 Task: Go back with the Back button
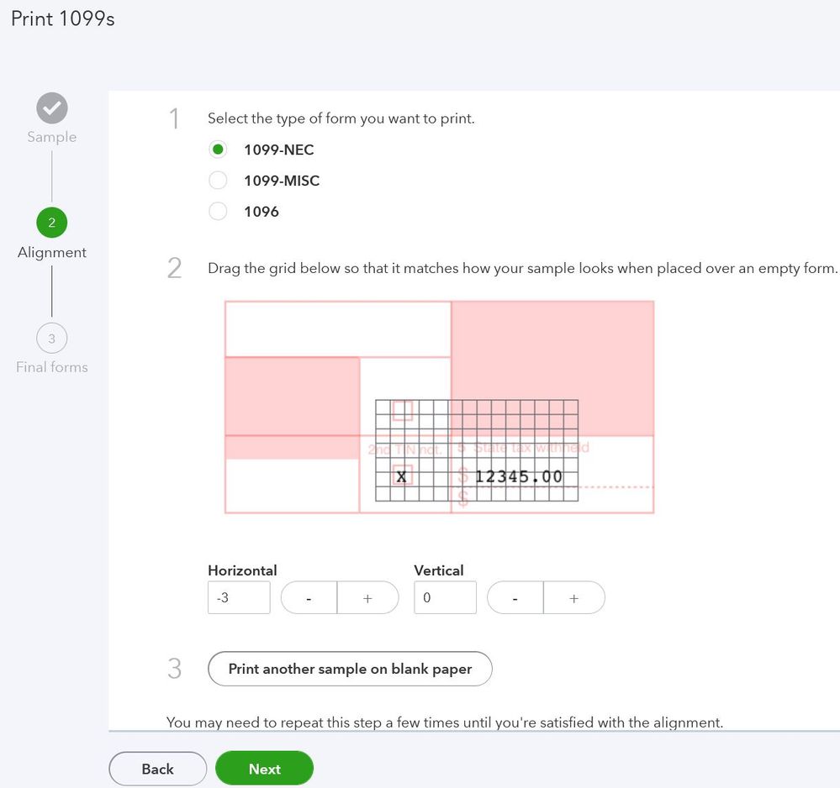point(157,769)
